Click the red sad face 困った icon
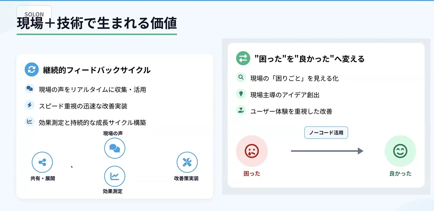The image size is (434, 211). [252, 151]
